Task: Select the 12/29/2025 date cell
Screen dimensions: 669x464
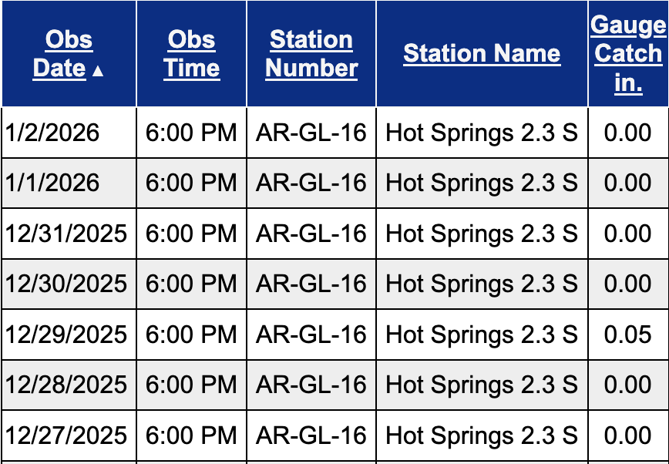Action: click(66, 335)
